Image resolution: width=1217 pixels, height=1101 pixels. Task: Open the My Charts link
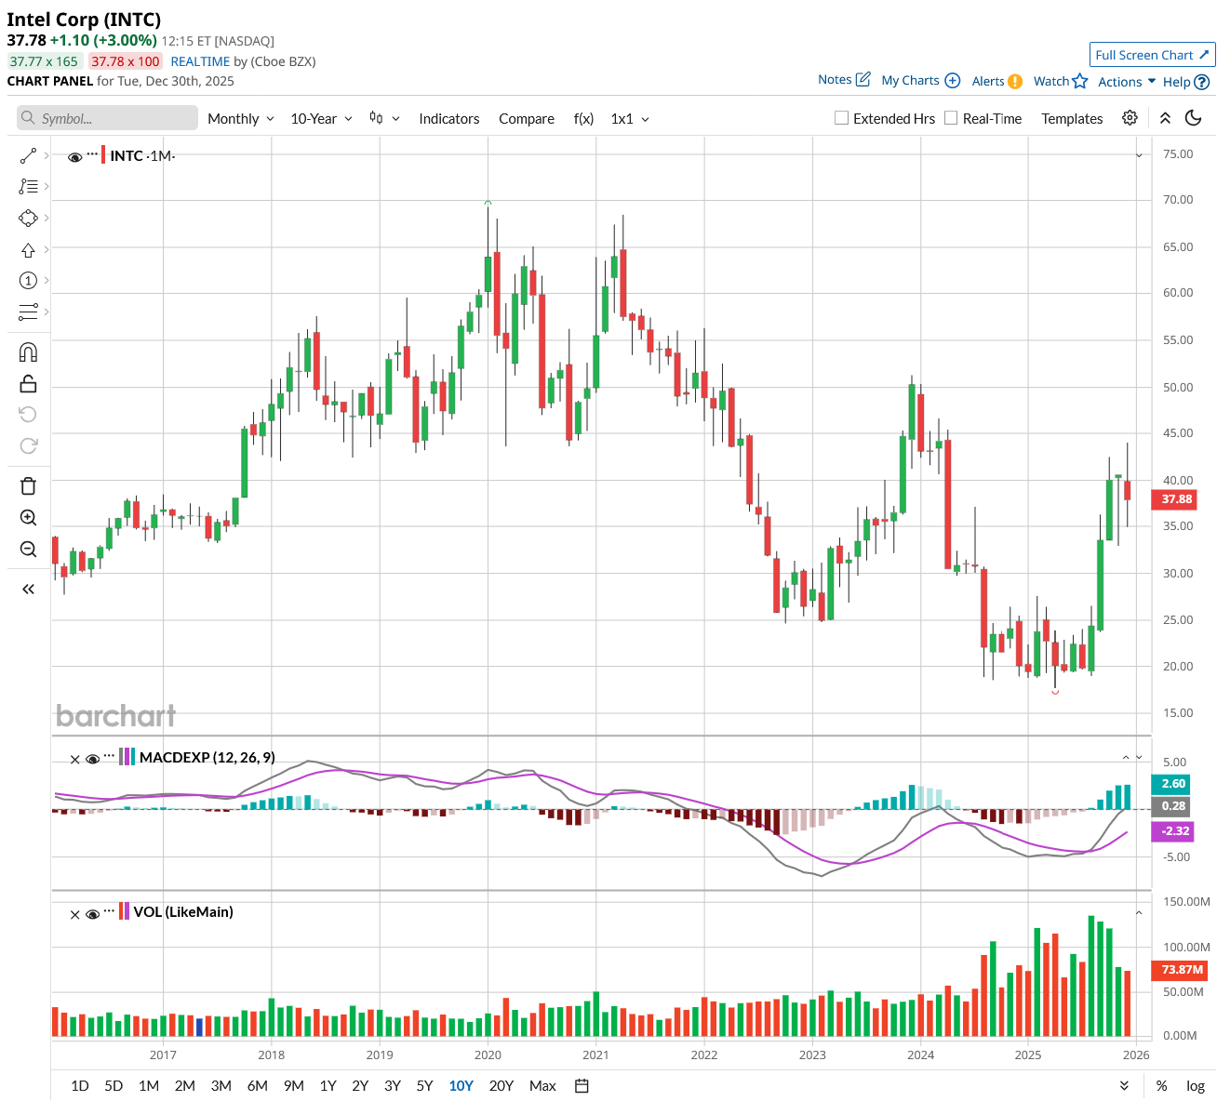coord(921,81)
